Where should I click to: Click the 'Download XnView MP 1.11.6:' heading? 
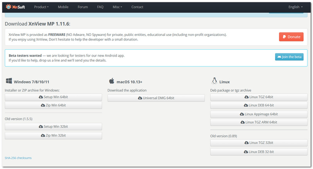coord(38,24)
